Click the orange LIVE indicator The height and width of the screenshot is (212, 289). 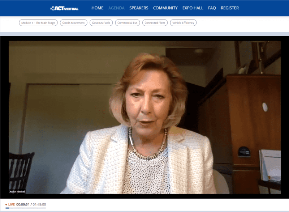point(10,204)
